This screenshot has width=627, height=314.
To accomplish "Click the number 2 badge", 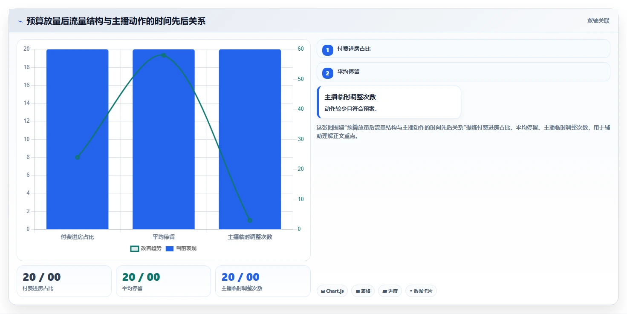I will coord(327,73).
